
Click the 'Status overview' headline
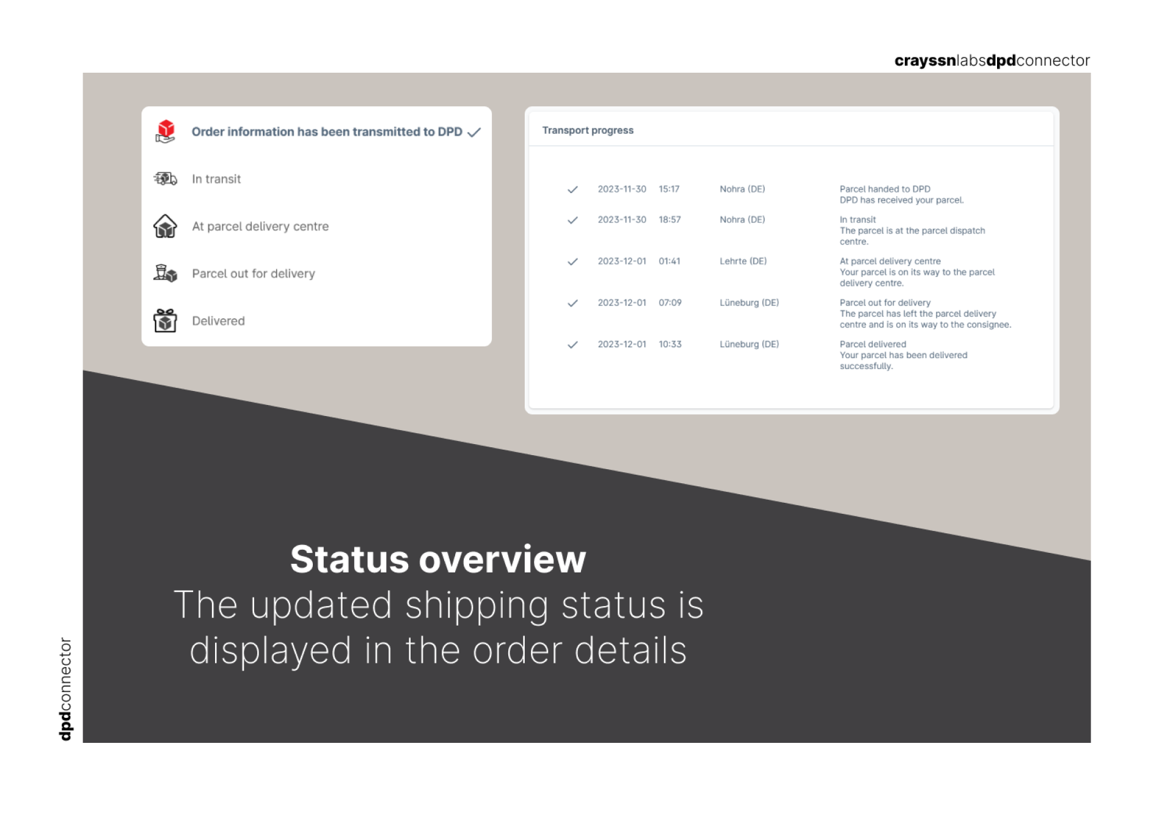coord(438,559)
